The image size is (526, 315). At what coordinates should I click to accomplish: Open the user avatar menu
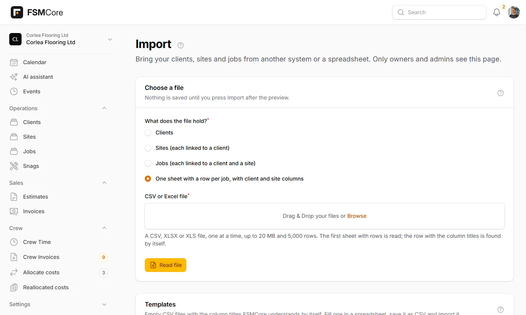pos(514,12)
